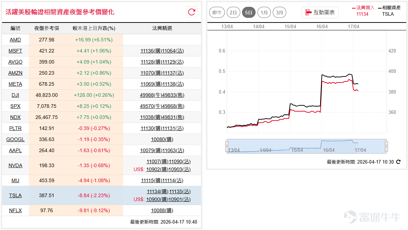Toggle red 法興買入 11134 legend series
Screen dimensions: 408x230
[x=363, y=11]
